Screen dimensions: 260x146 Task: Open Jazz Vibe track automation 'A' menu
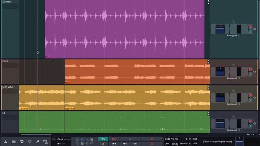208,86
